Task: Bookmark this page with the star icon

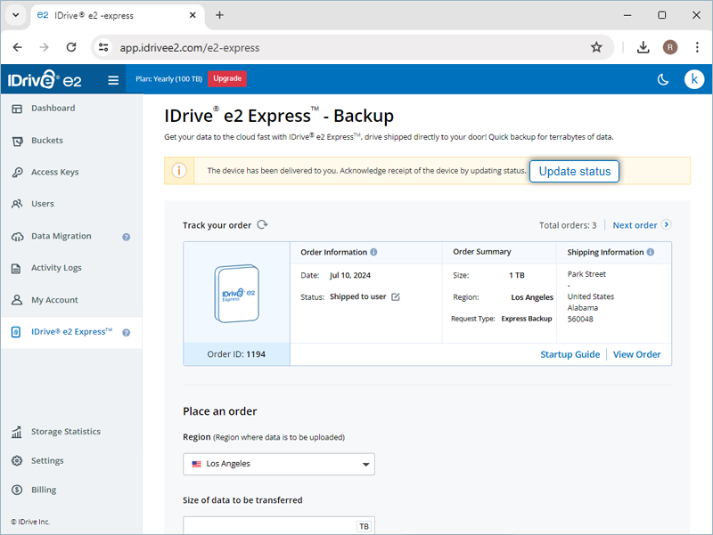Action: [x=596, y=47]
